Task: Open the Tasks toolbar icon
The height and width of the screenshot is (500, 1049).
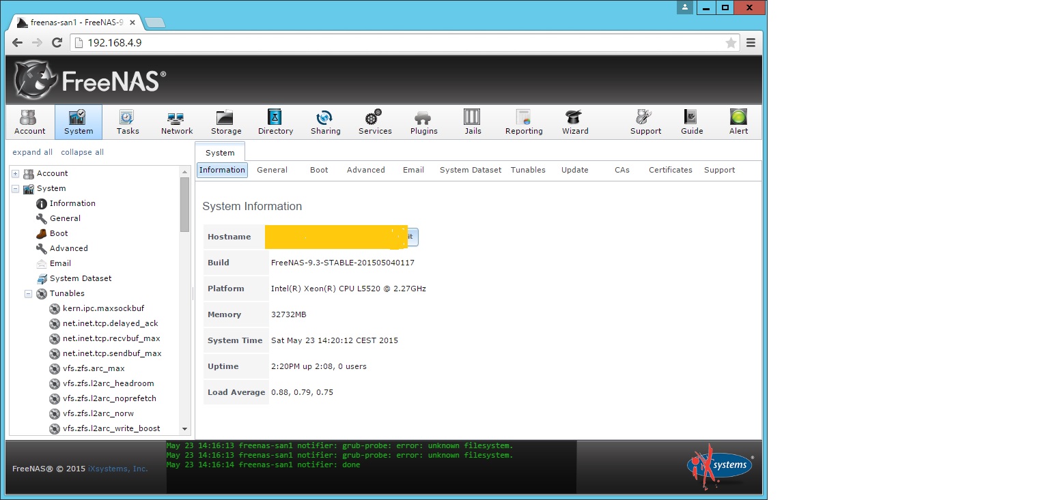Action: (128, 122)
